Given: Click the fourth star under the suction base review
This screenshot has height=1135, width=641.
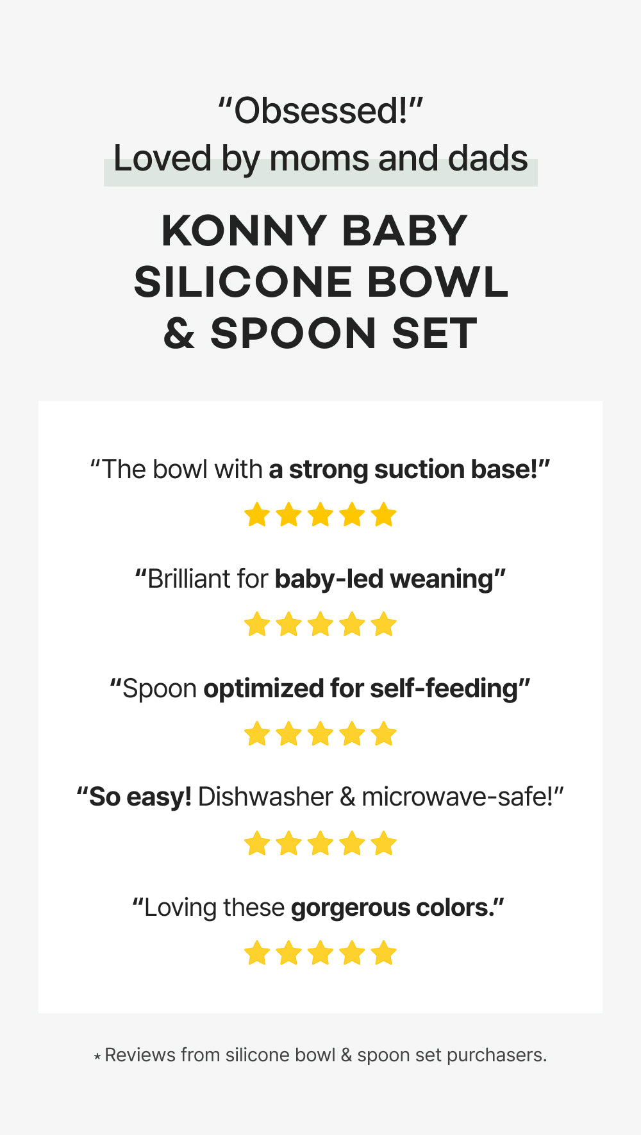Looking at the screenshot, I should pos(352,515).
